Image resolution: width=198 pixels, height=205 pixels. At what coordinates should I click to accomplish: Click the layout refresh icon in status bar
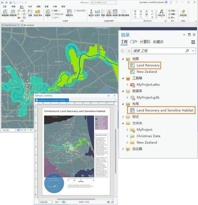pyautogui.click(x=112, y=202)
